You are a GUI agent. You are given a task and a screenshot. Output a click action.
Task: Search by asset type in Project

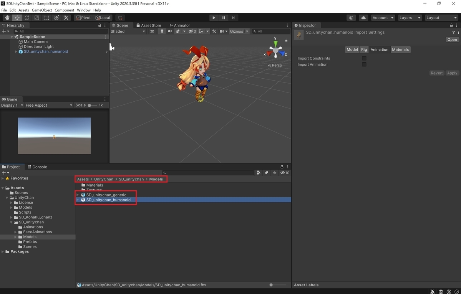[x=259, y=173]
